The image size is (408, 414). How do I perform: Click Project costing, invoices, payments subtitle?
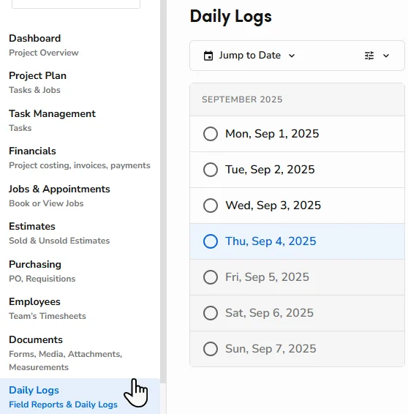click(80, 165)
